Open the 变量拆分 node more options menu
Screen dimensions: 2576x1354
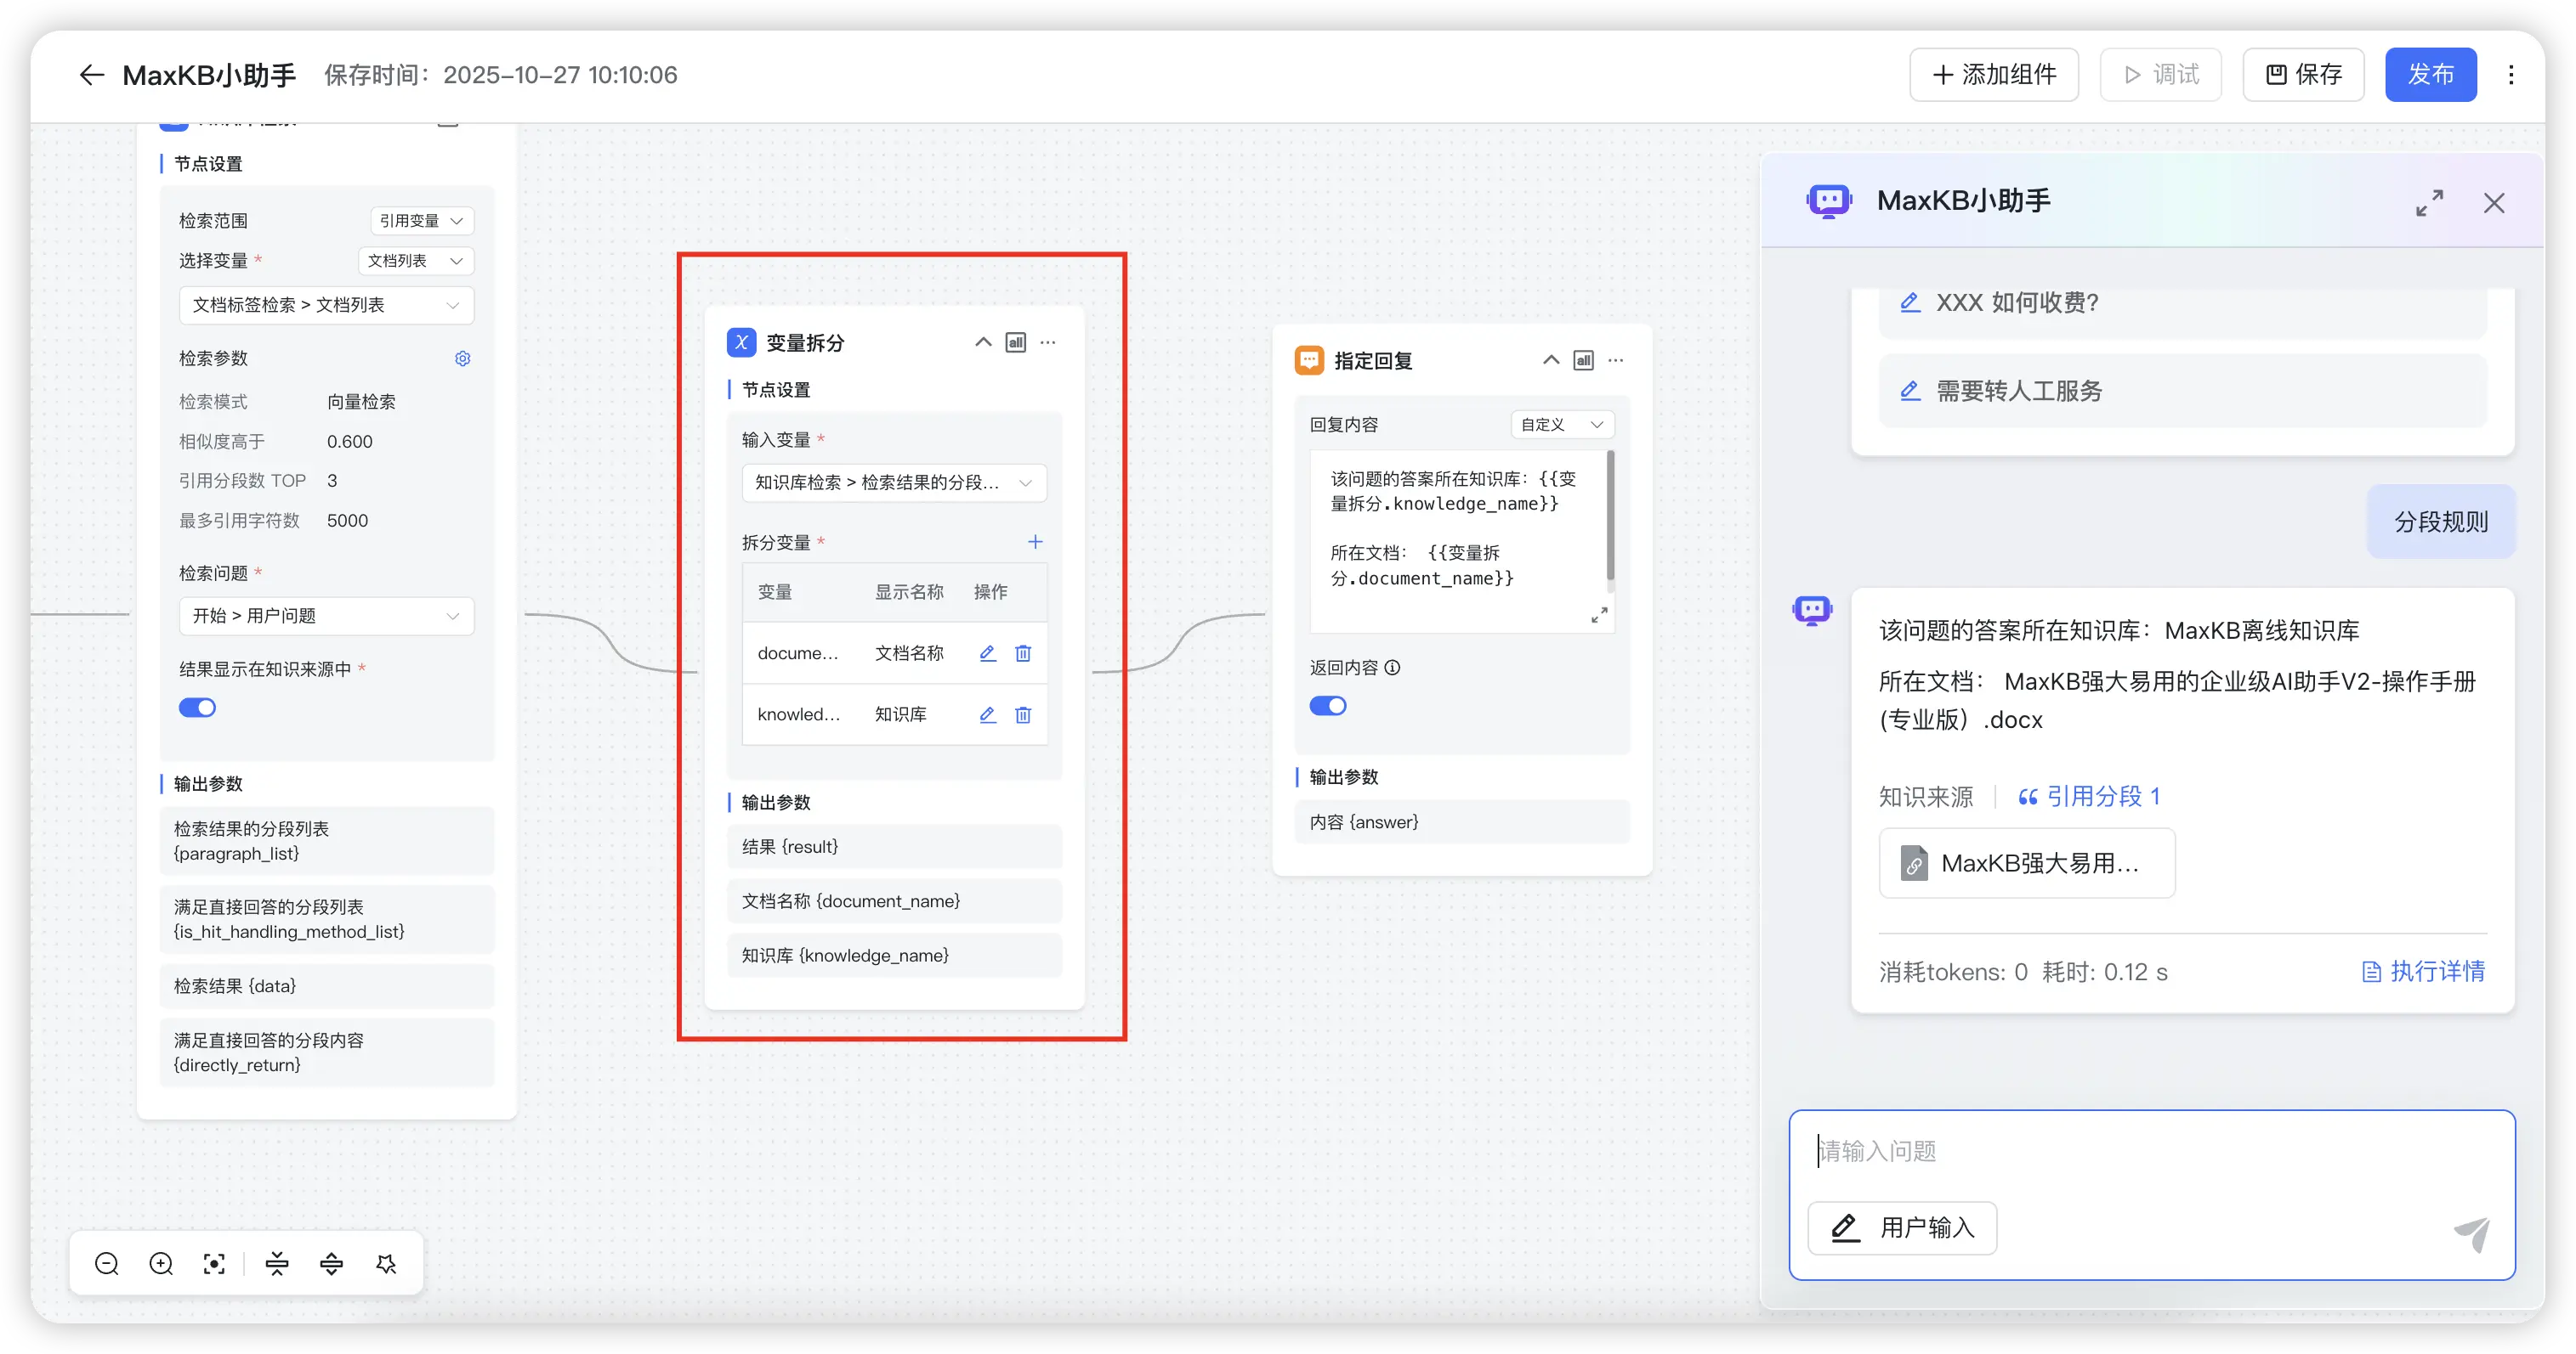(x=1048, y=342)
